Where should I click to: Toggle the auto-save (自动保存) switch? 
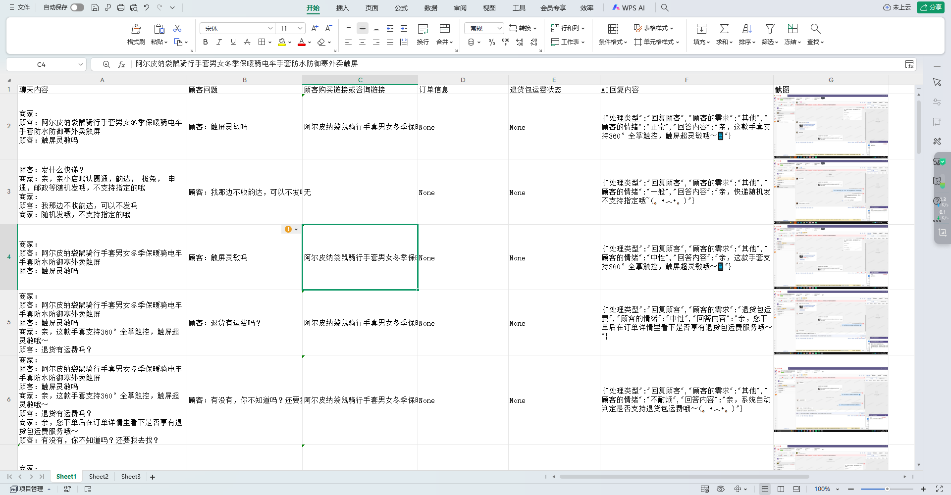pyautogui.click(x=77, y=7)
